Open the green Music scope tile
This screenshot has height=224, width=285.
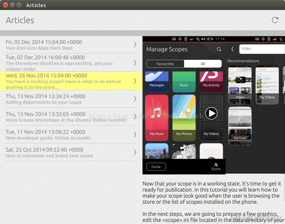click(x=184, y=82)
